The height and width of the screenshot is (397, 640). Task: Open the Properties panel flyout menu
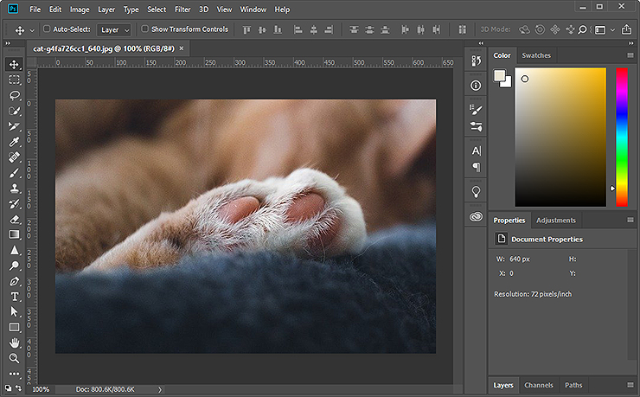click(630, 220)
